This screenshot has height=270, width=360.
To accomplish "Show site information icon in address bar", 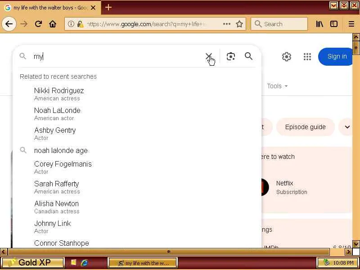I will pyautogui.click(x=71, y=24).
